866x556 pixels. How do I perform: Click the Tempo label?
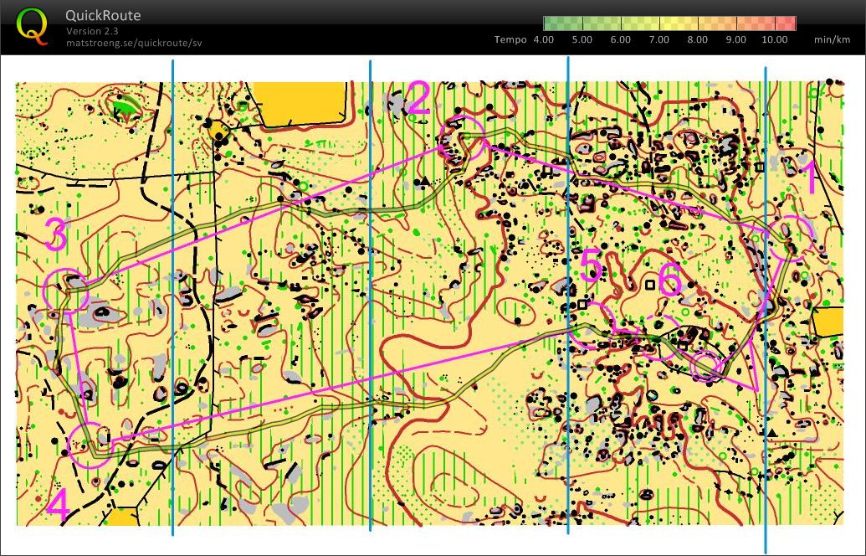coord(510,39)
